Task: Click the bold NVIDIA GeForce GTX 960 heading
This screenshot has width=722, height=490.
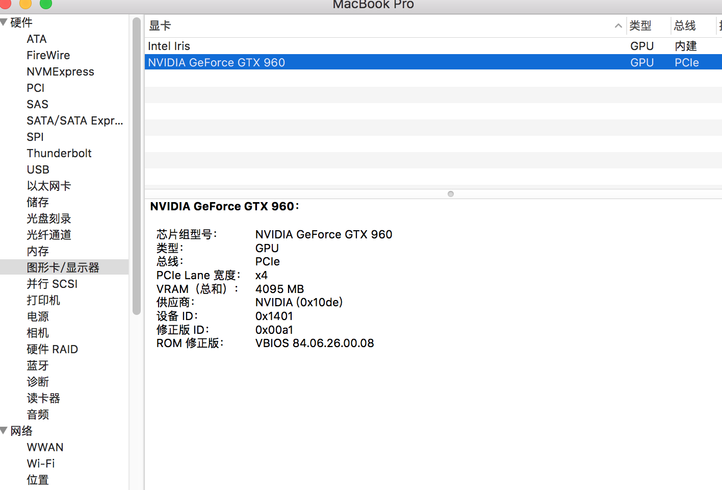Action: tap(224, 207)
